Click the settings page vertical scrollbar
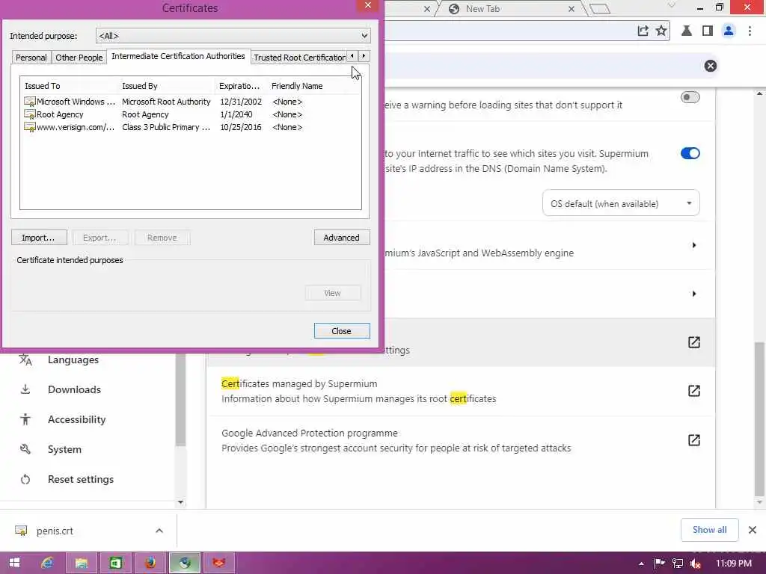Viewport: 766px width, 574px height. 759,419
